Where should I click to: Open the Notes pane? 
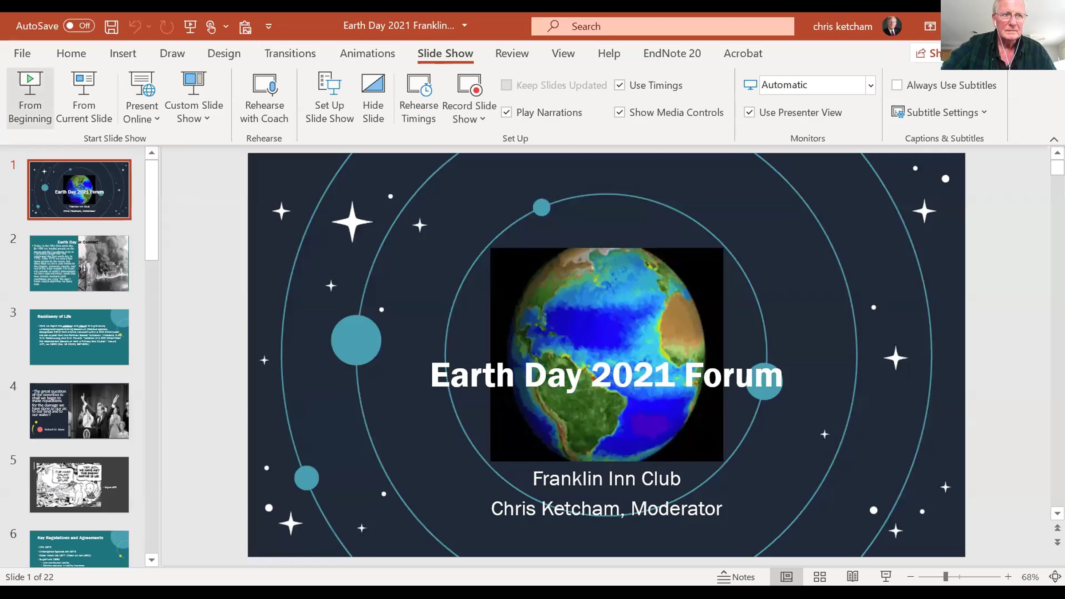(736, 577)
